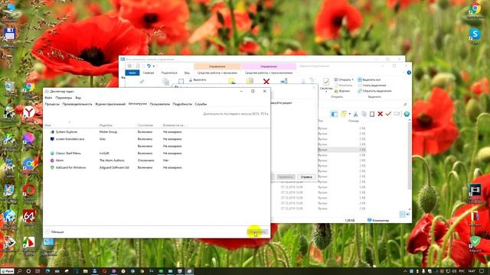The image size is (490, 275).
Task: Click Adguard Software Ltd publisher cell
Action: (114, 167)
